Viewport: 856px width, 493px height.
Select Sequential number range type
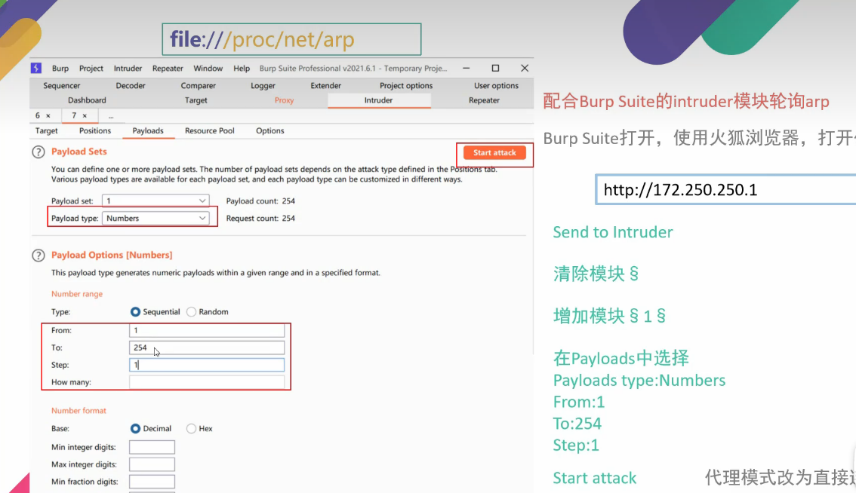(136, 312)
